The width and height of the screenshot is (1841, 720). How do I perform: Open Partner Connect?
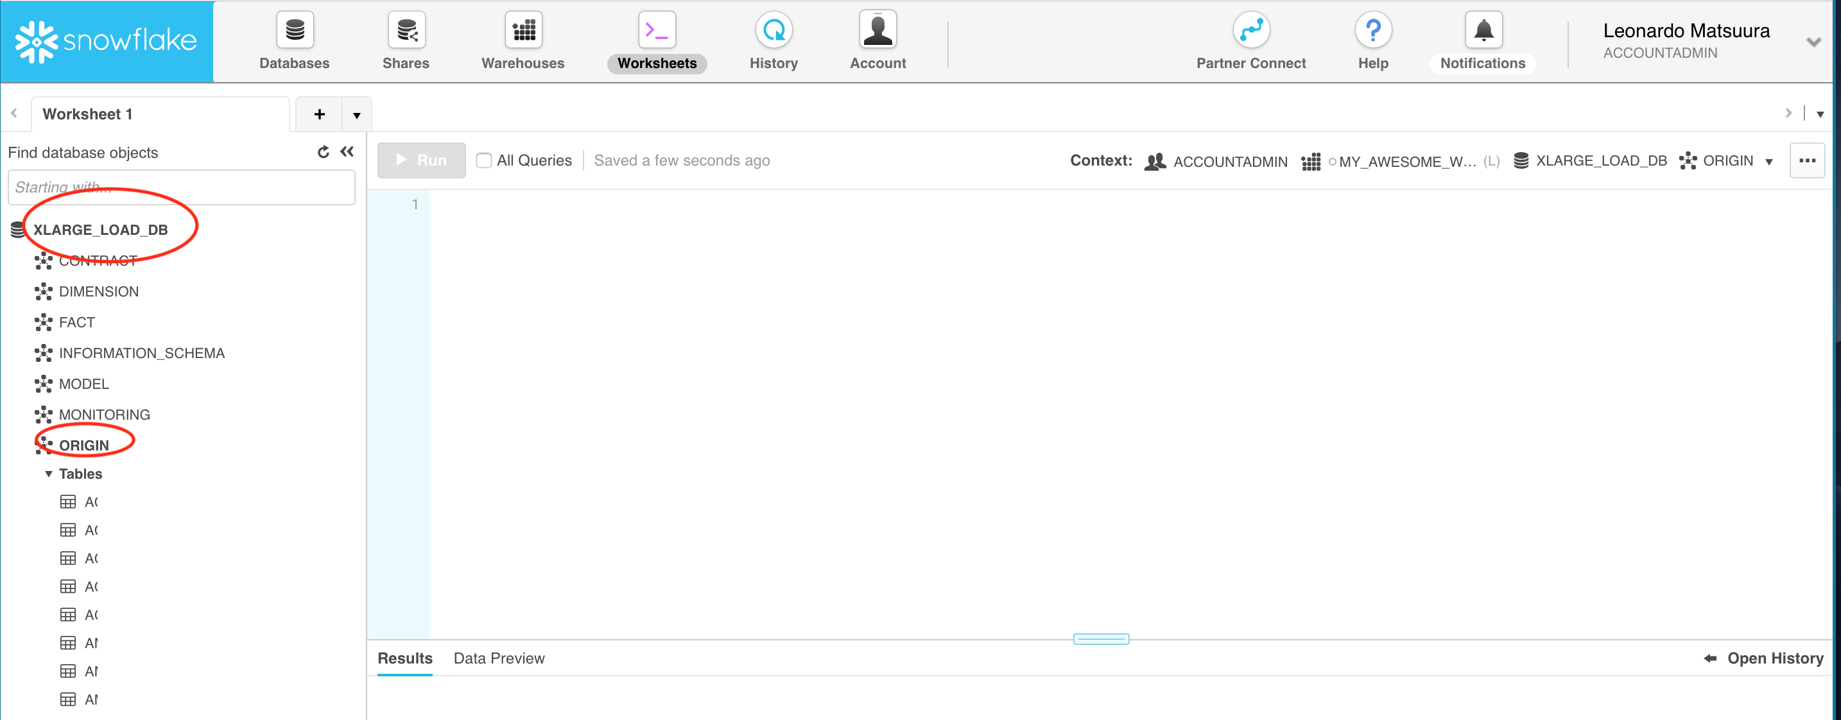(1250, 39)
